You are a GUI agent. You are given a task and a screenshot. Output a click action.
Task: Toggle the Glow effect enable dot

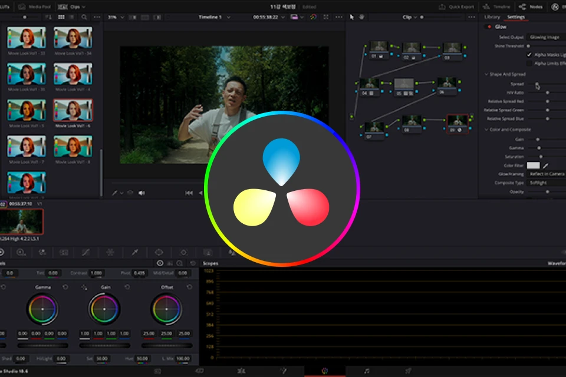pyautogui.click(x=489, y=27)
